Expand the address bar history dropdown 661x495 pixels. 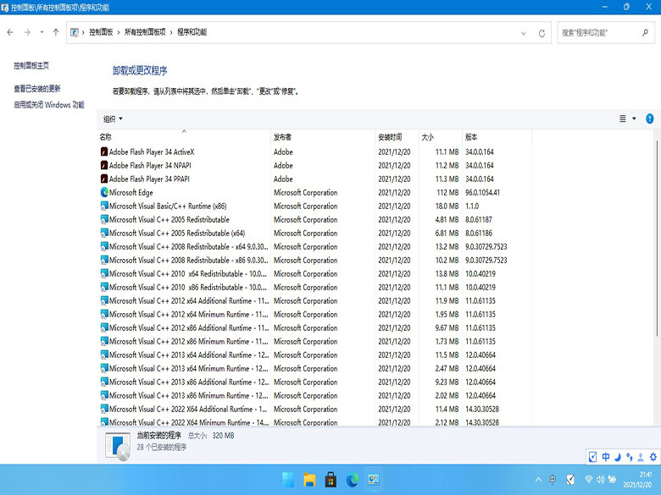pos(523,33)
